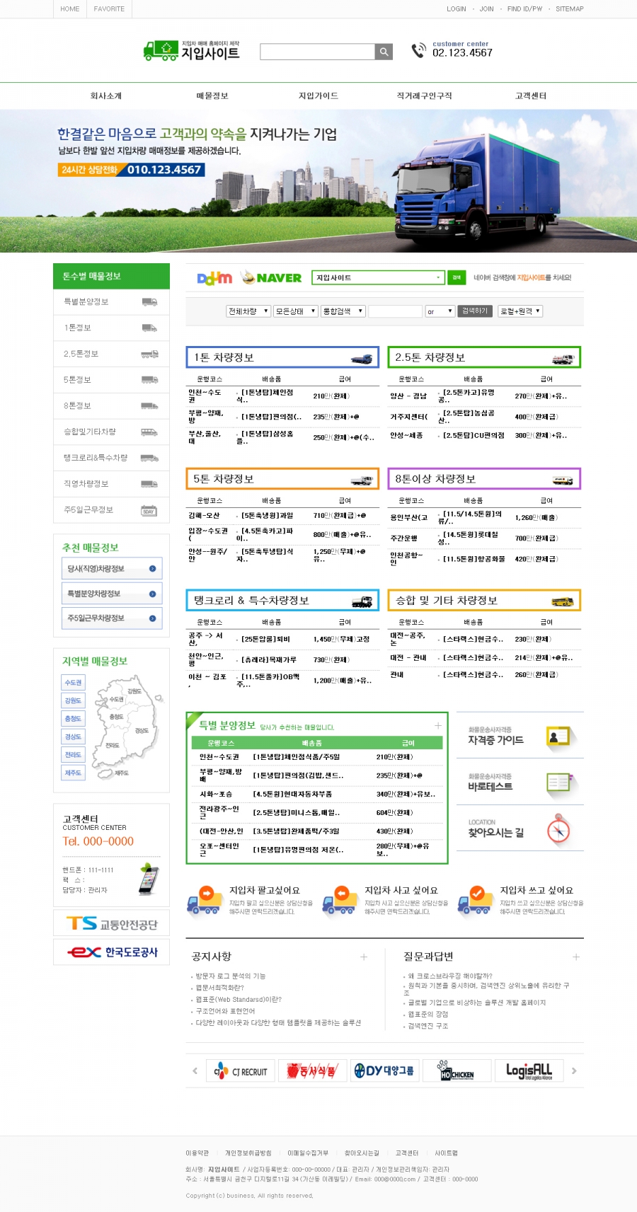Expand 공지사항 with the plus icon
Screen dimensions: 637x1212
tap(364, 957)
